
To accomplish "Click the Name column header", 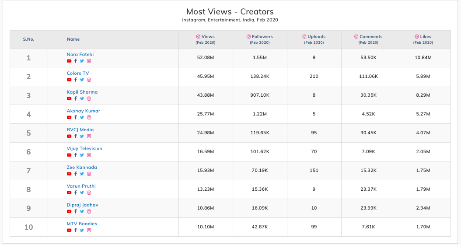I will pos(73,39).
